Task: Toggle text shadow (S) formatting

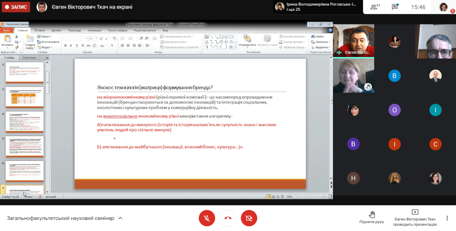Action: 83,45
